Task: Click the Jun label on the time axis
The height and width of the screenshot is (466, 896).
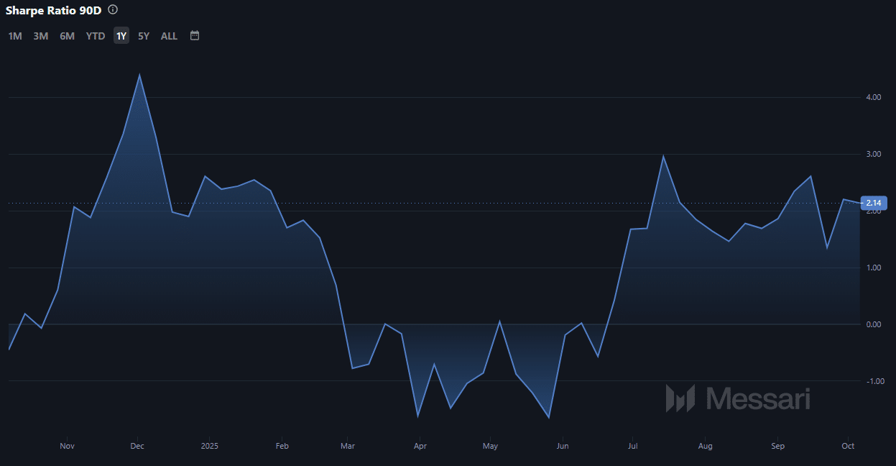Action: tap(563, 446)
